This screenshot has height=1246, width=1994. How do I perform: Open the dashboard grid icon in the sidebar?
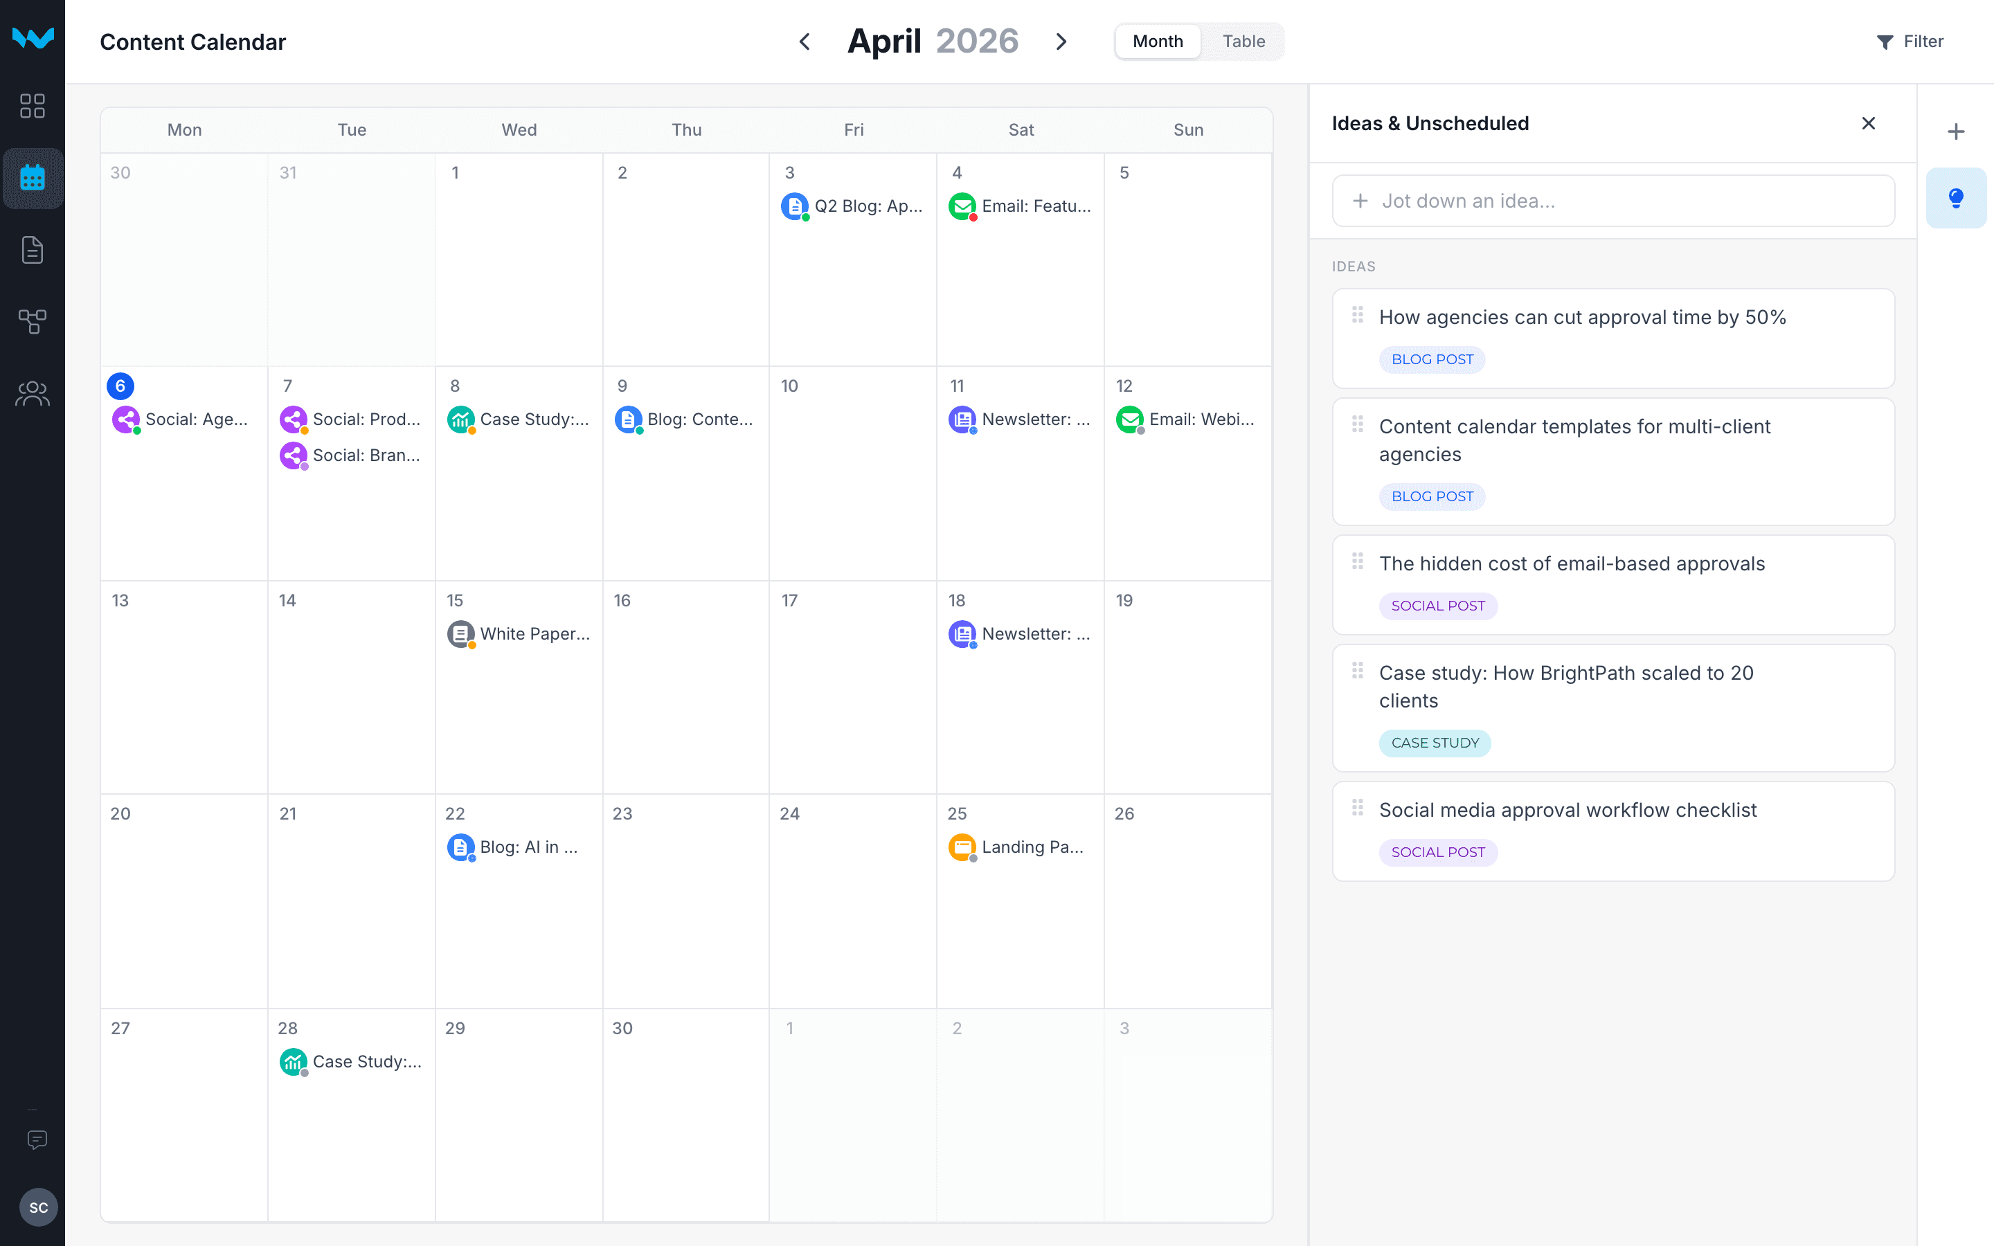[33, 105]
